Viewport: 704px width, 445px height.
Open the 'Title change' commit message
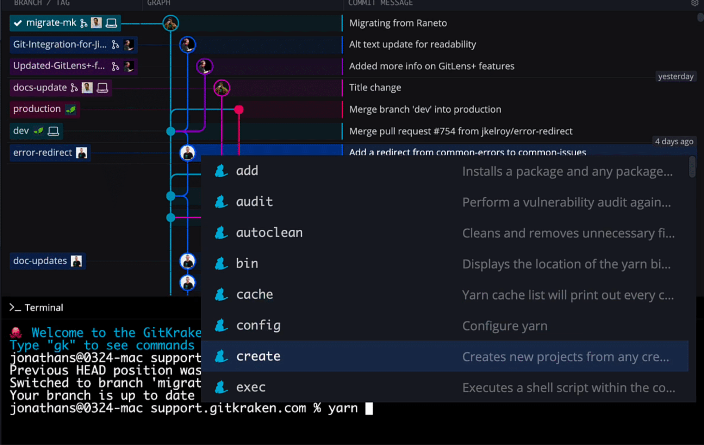pyautogui.click(x=375, y=88)
